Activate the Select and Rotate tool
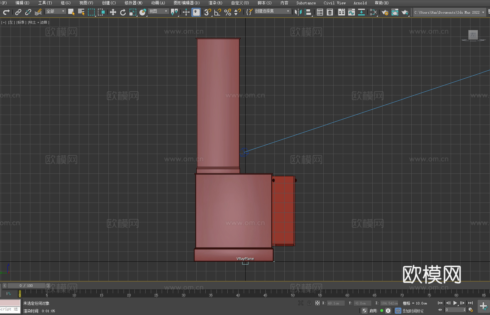Image resolution: width=490 pixels, height=315 pixels. tap(123, 12)
